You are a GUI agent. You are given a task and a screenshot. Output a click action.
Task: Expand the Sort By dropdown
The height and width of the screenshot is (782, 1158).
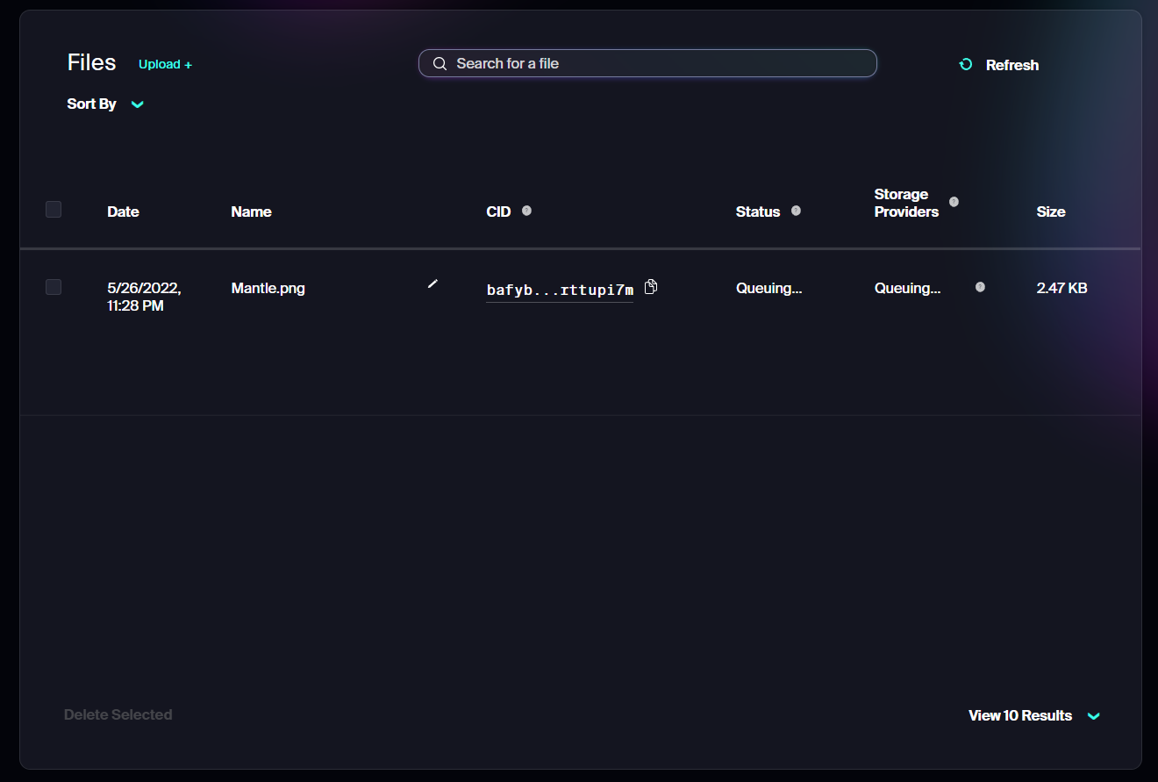pyautogui.click(x=137, y=104)
